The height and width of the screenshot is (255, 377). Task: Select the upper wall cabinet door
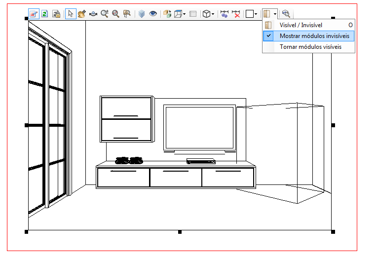coord(126,108)
